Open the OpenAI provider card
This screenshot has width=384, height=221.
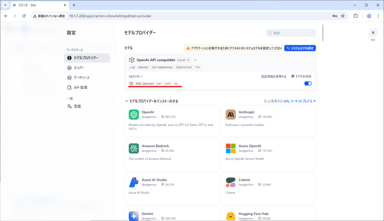pyautogui.click(x=172, y=121)
